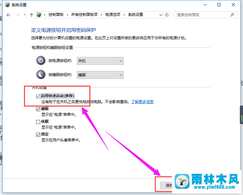Screen dimensions: 243x195
Task: Expand the address bar history dropdown
Action: tap(161, 15)
